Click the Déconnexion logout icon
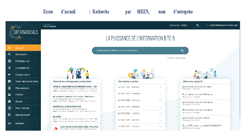 9,115
